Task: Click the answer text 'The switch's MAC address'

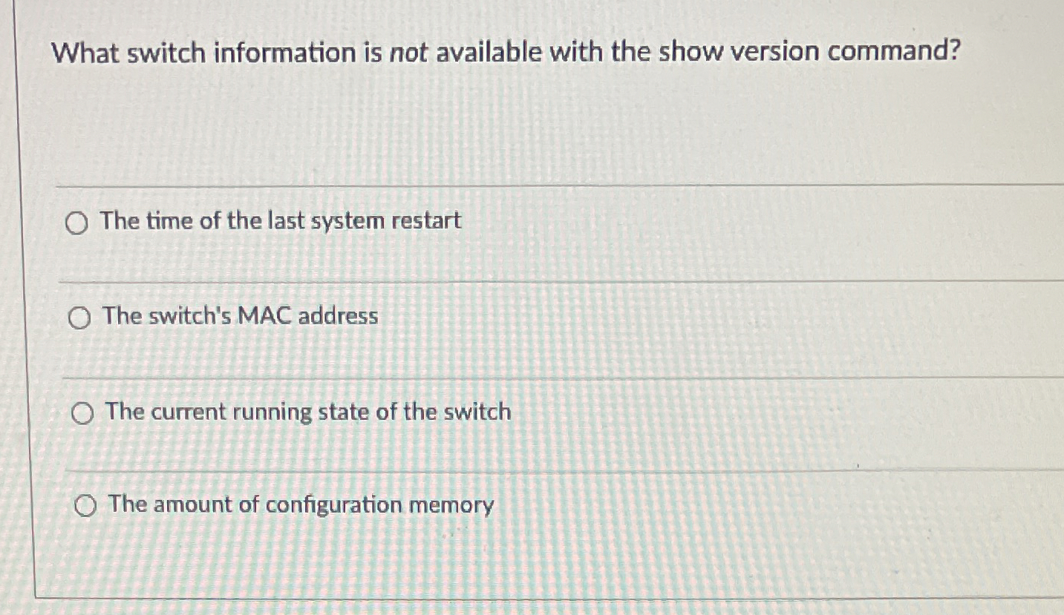Action: pos(239,317)
